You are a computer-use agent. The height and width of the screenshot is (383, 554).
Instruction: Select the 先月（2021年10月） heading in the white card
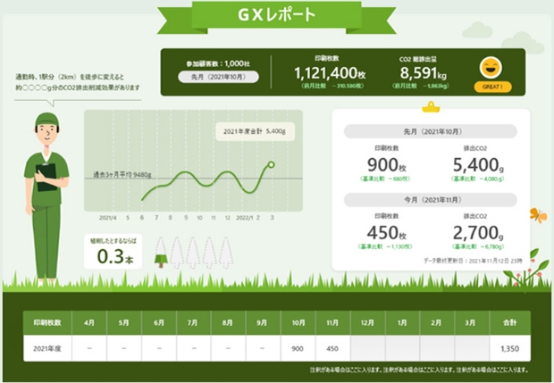pos(431,131)
